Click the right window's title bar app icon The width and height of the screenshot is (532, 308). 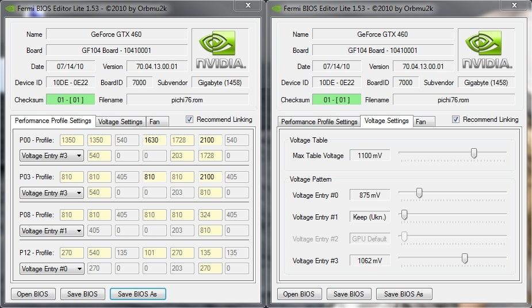277,9
